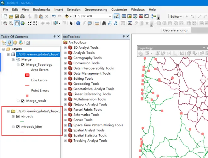Image resolution: width=208 pixels, height=158 pixels.
Task: Close the Table Of Contents panel
Action: [x=59, y=36]
